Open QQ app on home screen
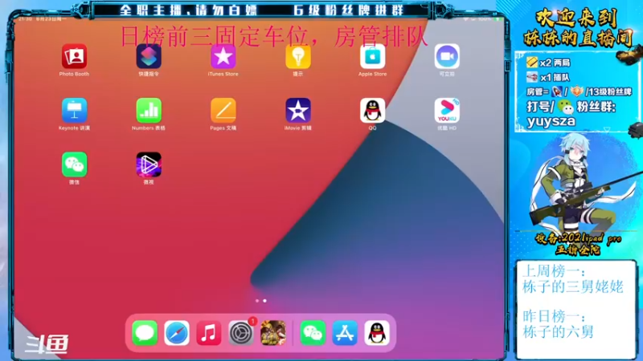The width and height of the screenshot is (643, 361). 372,111
